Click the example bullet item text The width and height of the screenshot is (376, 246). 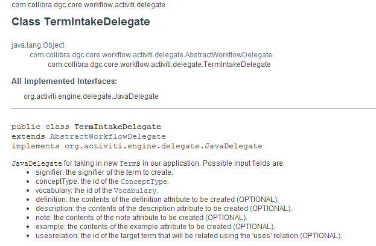pos(155,227)
